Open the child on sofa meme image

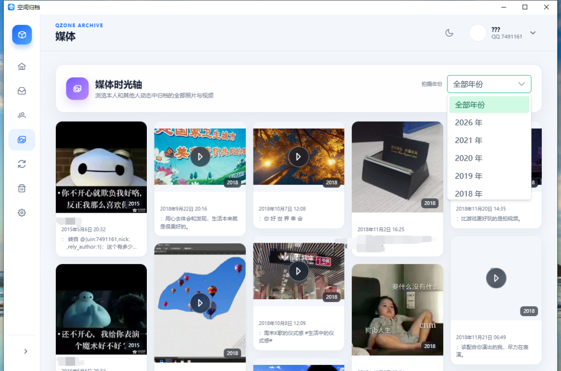(397, 310)
